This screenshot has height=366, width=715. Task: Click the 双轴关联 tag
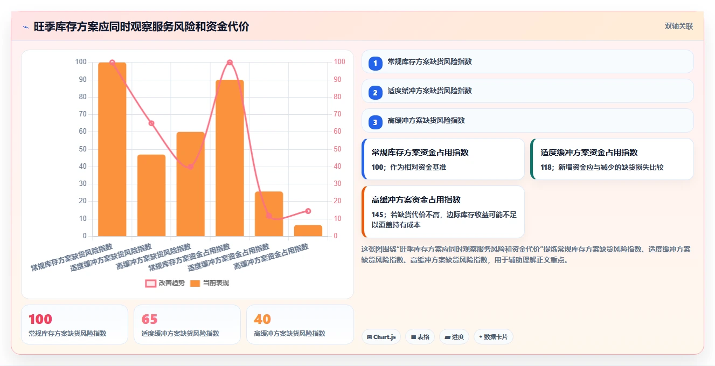click(x=678, y=26)
